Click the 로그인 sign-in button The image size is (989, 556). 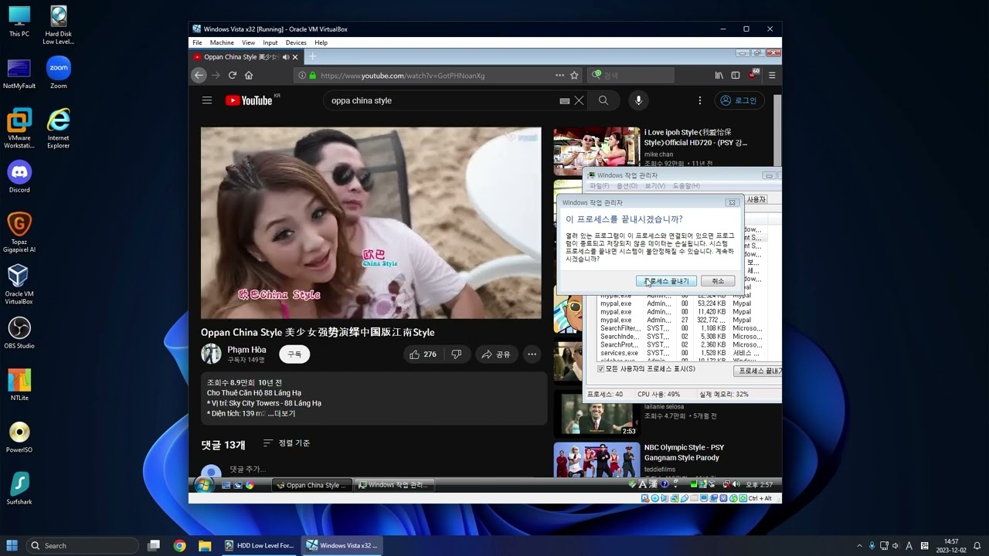click(739, 100)
